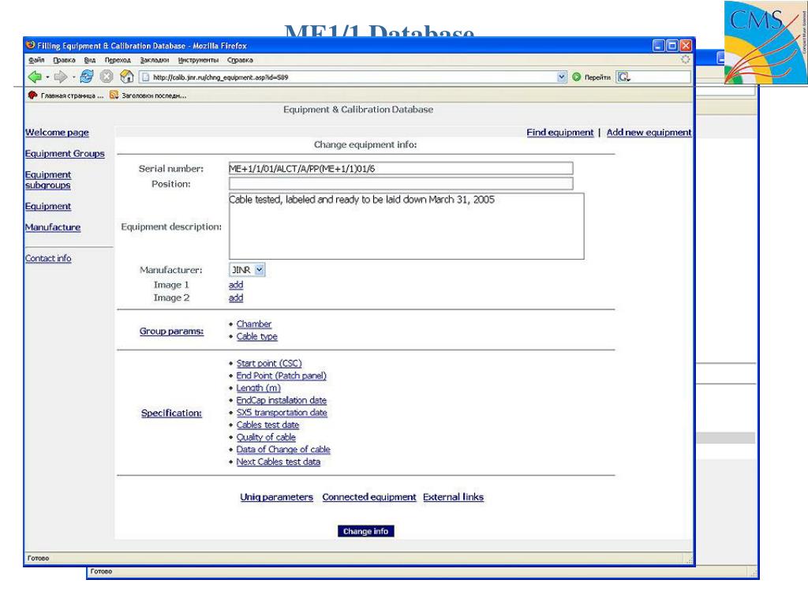Open Data of Change of cable link

tap(283, 449)
